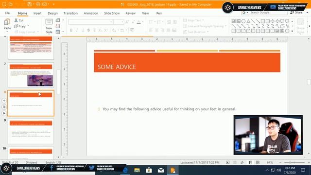This screenshot has height=175, width=311.
Task: Toggle the align left paragraph button
Action: click(x=151, y=30)
